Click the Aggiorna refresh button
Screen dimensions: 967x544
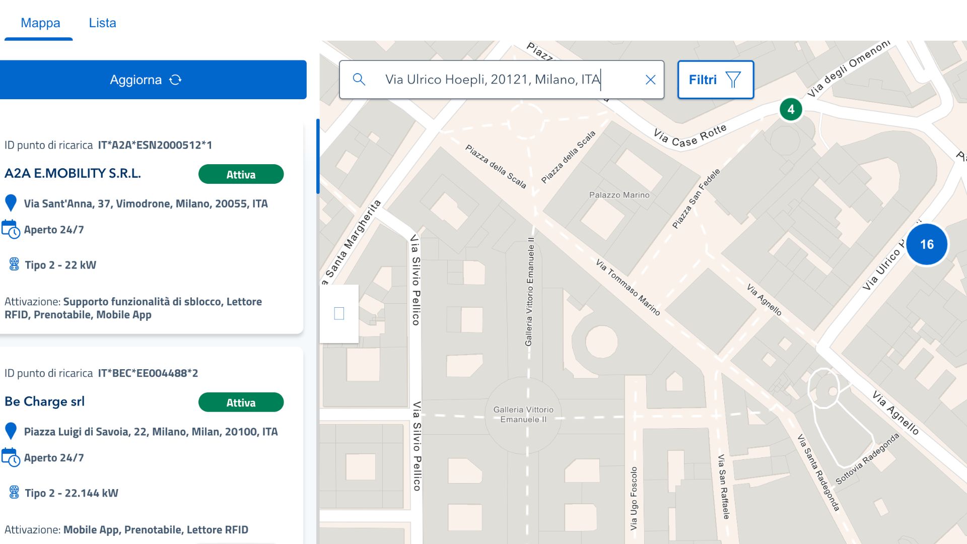tap(153, 80)
